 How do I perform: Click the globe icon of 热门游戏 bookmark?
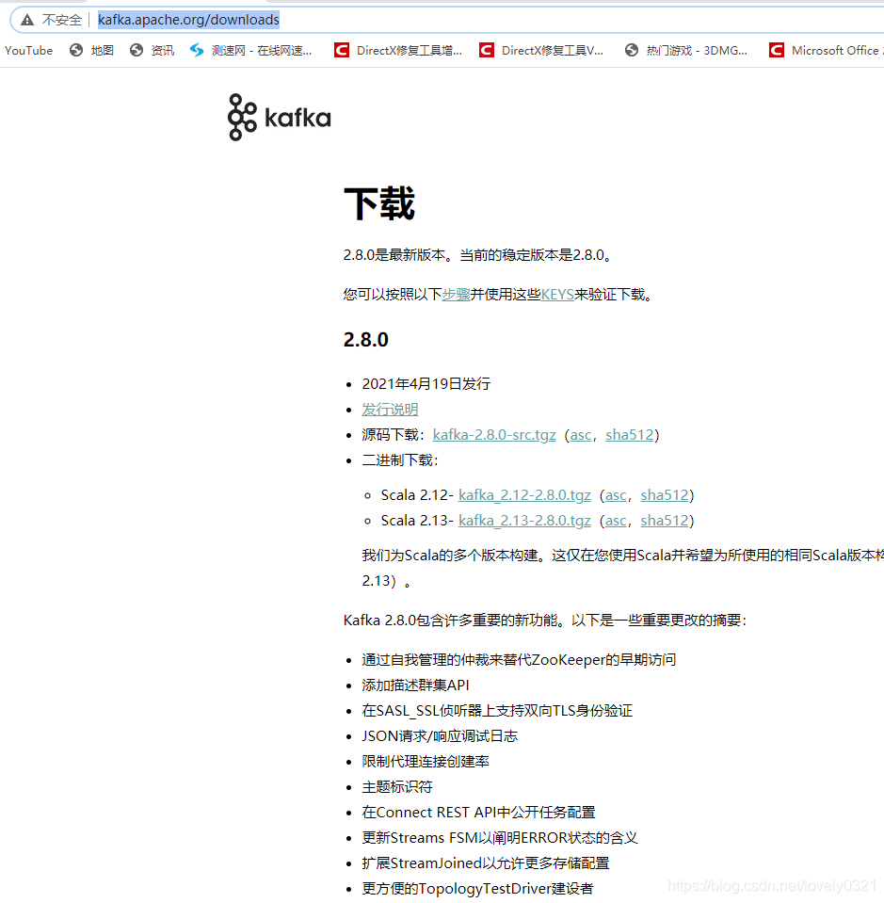[632, 51]
